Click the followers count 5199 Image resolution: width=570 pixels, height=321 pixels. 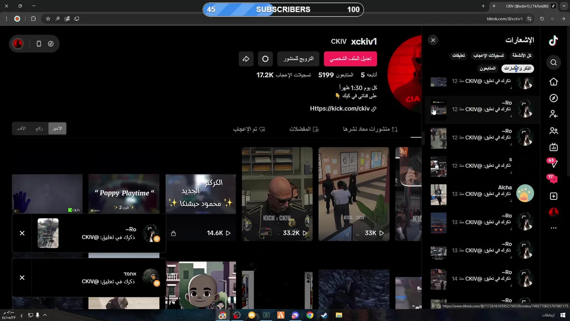pyautogui.click(x=336, y=75)
